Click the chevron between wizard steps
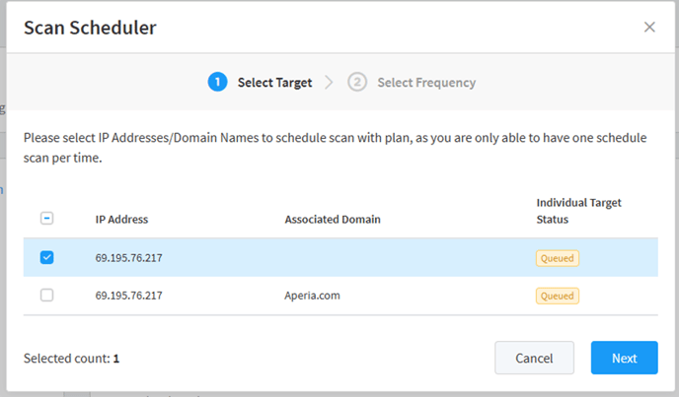679x397 pixels. pyautogui.click(x=329, y=82)
